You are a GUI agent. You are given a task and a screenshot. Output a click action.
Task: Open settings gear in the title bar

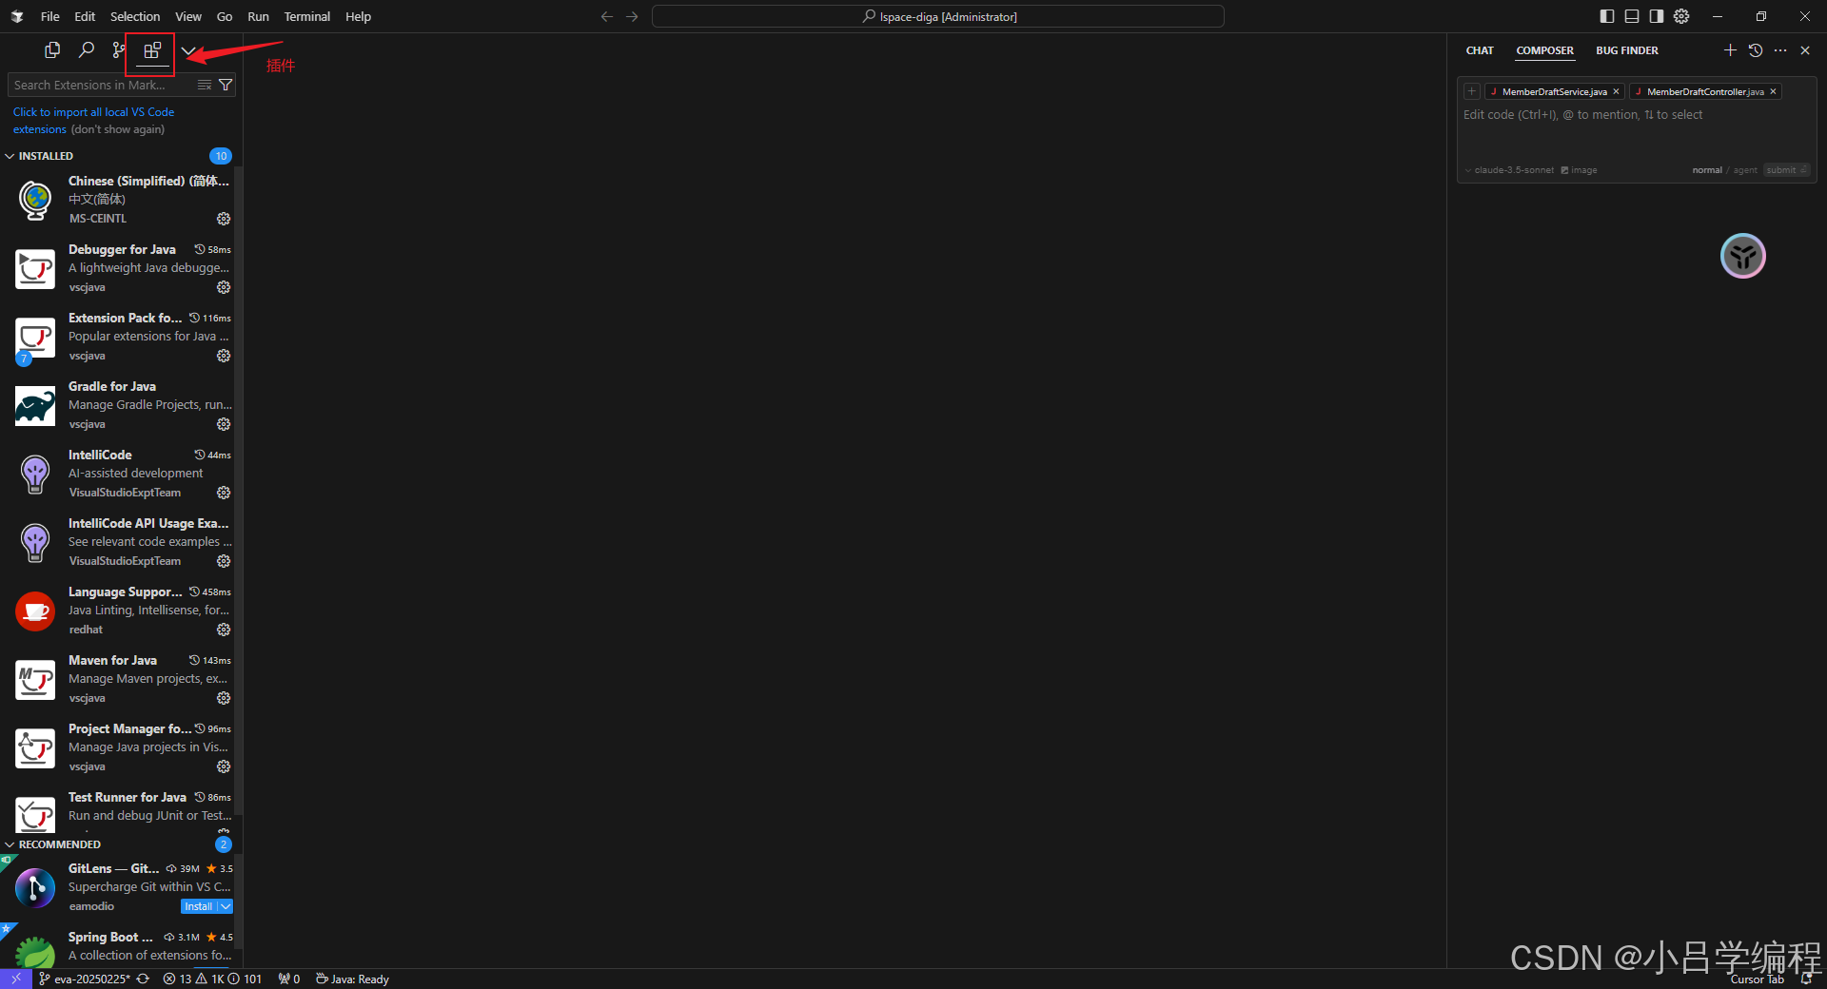pos(1681,16)
